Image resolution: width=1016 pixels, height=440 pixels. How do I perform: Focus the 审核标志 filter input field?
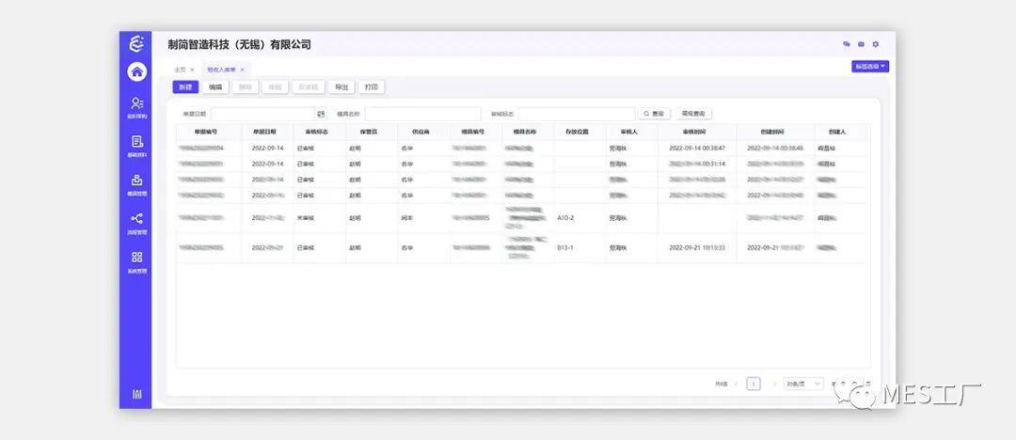coord(577,114)
